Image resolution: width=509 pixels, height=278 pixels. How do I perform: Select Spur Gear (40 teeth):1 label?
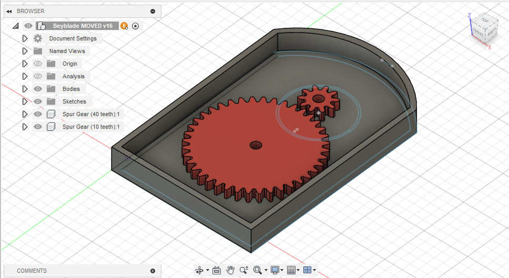click(x=91, y=114)
